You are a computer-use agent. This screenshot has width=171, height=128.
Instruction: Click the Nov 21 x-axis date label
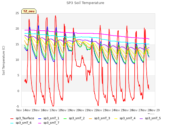point(84,110)
